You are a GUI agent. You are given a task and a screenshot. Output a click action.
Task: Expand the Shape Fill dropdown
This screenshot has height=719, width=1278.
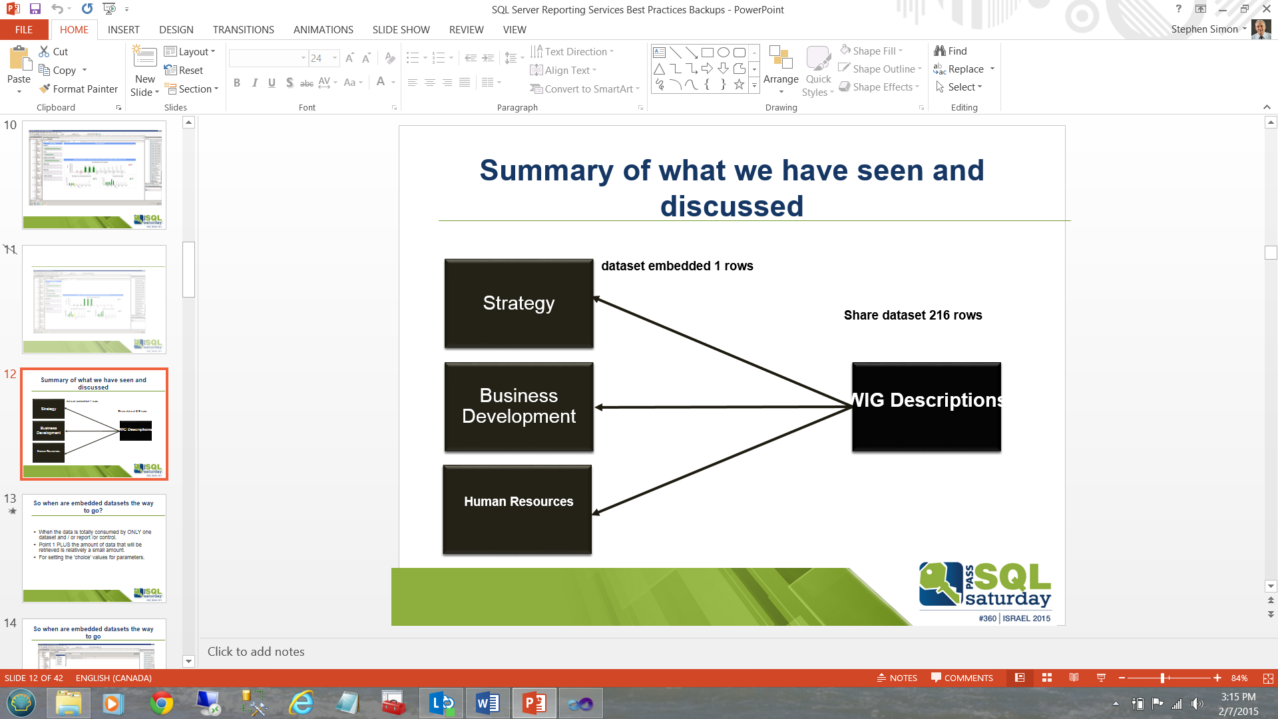pyautogui.click(x=901, y=51)
